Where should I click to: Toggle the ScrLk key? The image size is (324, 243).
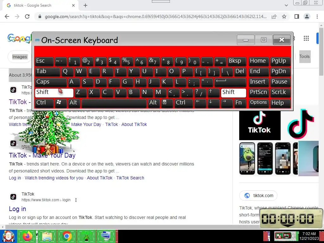[280, 93]
